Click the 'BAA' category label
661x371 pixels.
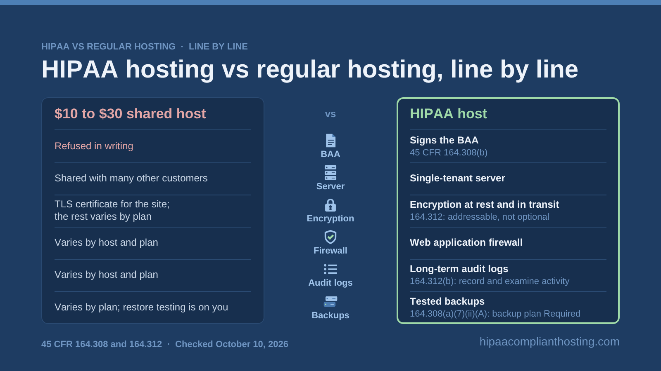(x=330, y=154)
